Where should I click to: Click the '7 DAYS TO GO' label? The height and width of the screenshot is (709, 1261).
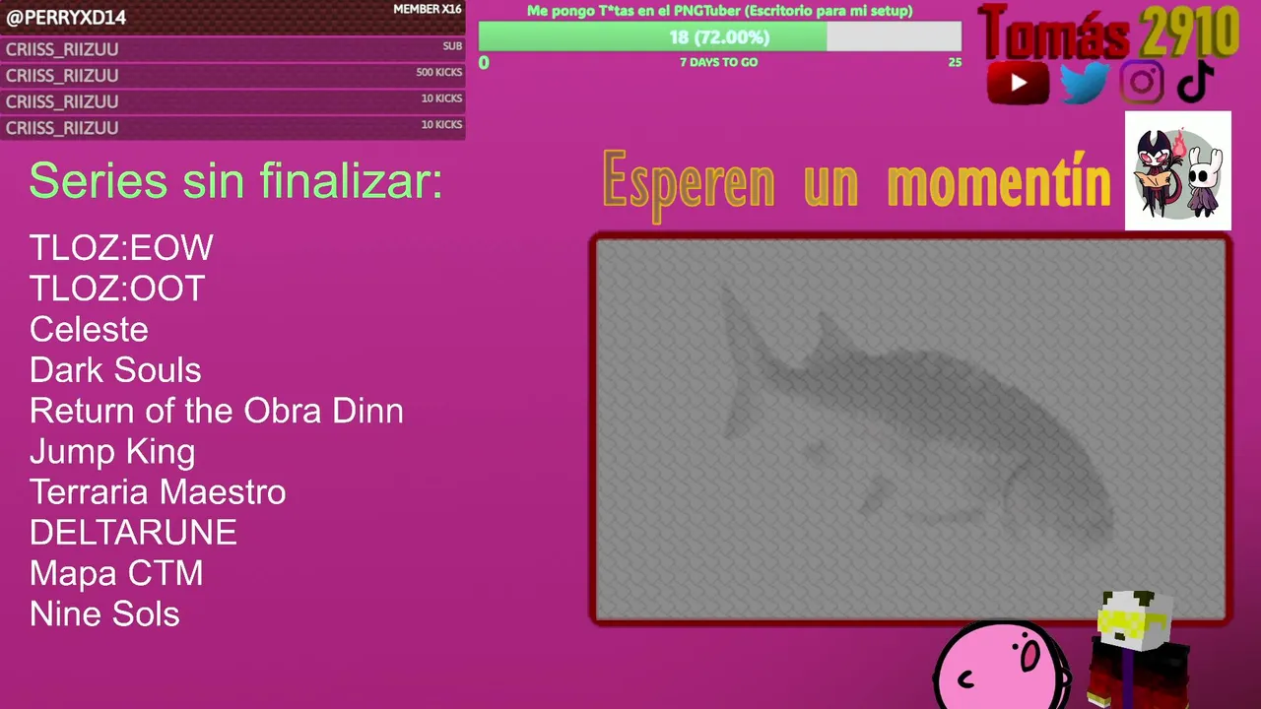click(719, 62)
